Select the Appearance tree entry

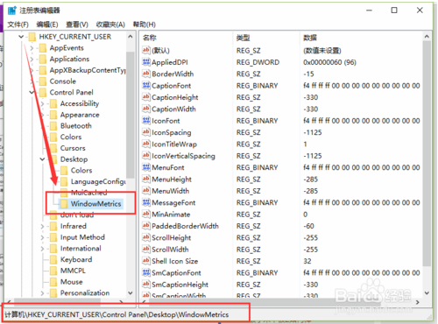(80, 115)
